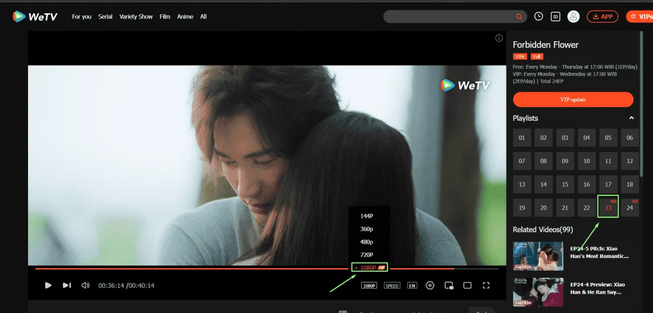Click the Related Videos(99) heading
This screenshot has height=313, width=653.
[543, 229]
